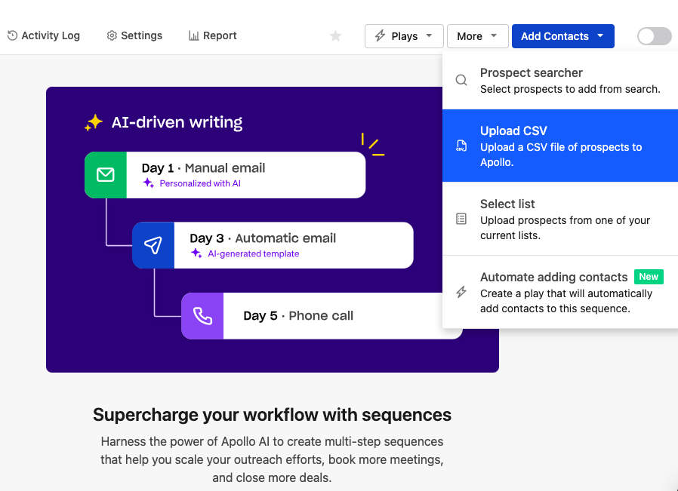Click the Automate lightning bolt icon
Screen dimensions: 678x491
tap(461, 292)
